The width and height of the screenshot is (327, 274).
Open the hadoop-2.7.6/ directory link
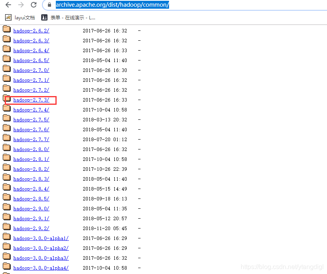[x=31, y=130]
